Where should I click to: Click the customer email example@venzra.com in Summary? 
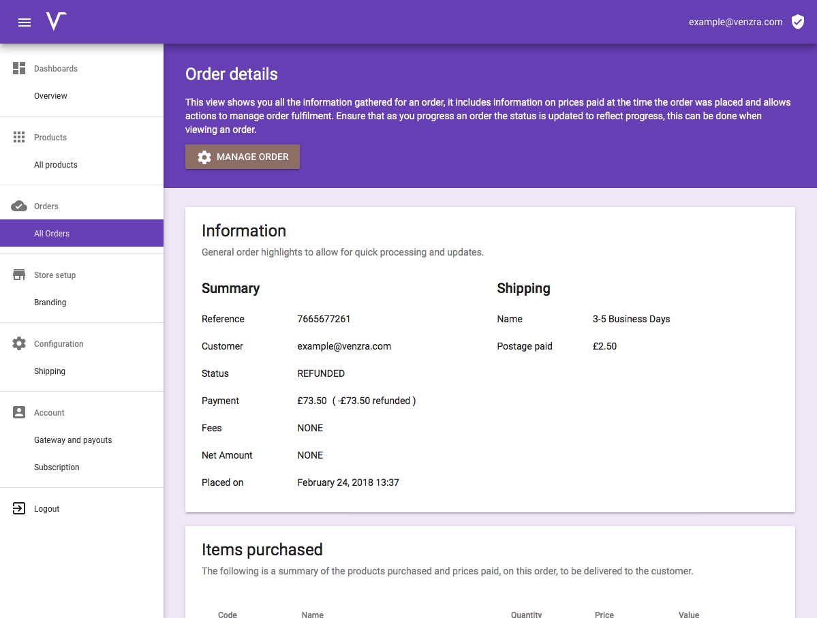[344, 346]
